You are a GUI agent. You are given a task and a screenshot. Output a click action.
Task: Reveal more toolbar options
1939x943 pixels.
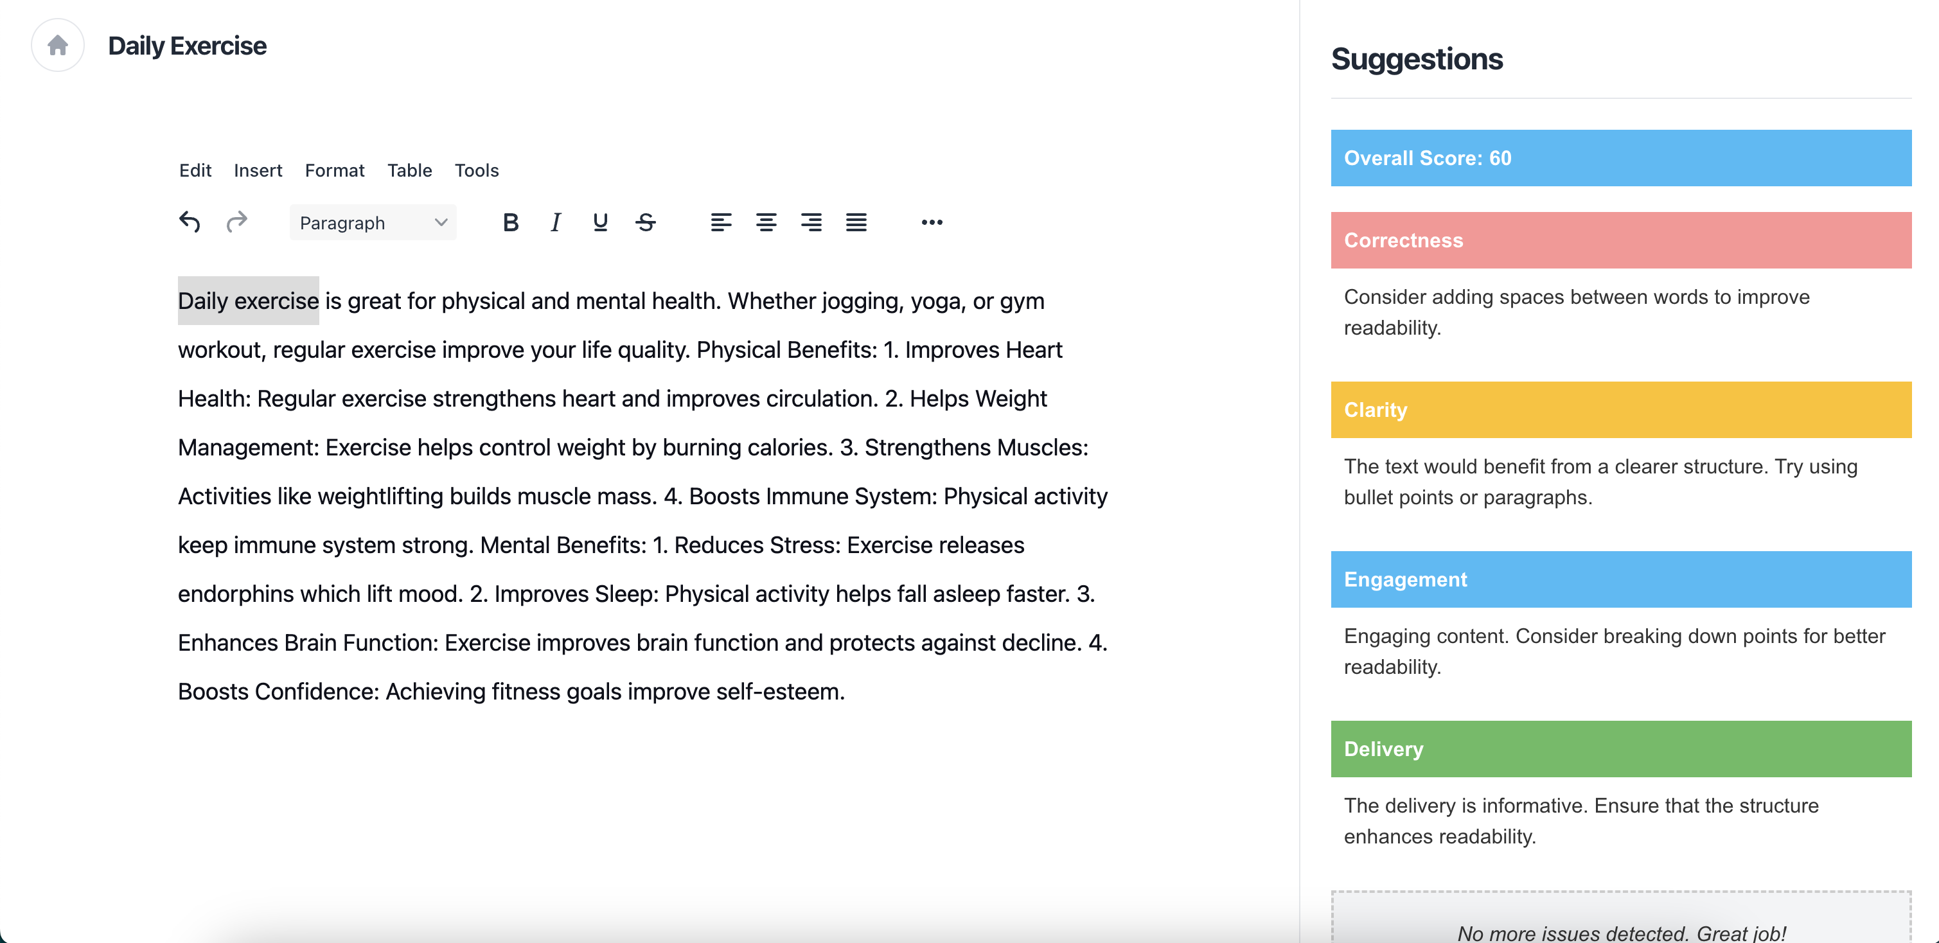932,222
